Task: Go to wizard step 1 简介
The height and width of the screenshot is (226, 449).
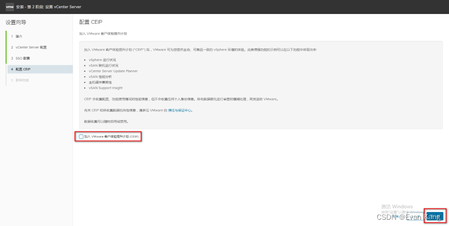Action: 19,36
